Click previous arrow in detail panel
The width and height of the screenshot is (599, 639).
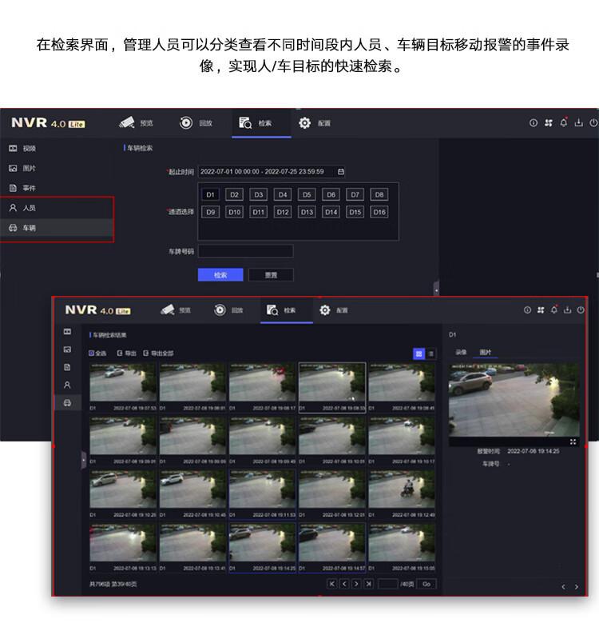tap(564, 587)
